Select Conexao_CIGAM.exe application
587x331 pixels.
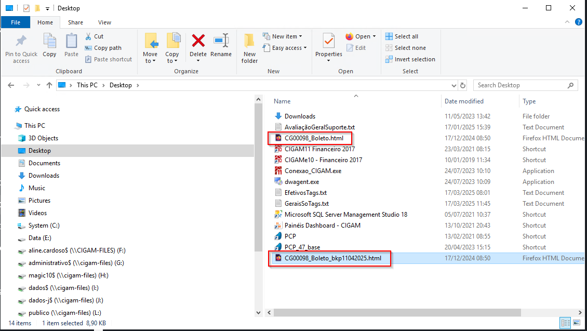tap(313, 171)
